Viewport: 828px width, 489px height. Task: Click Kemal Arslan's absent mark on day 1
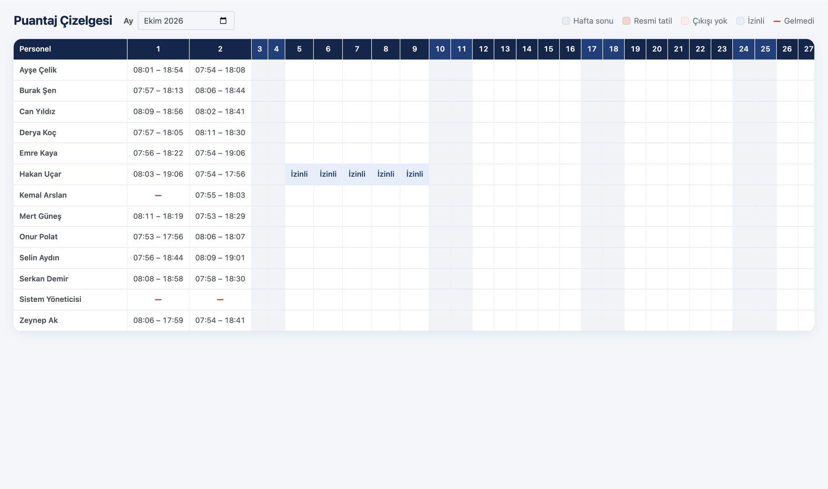158,195
